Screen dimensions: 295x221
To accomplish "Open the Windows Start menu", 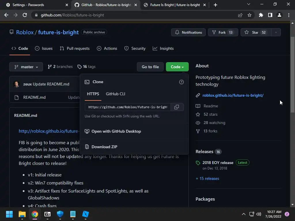I will point(9,214).
